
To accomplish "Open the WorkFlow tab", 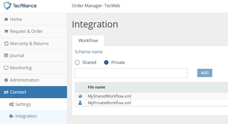I will pos(88,41).
